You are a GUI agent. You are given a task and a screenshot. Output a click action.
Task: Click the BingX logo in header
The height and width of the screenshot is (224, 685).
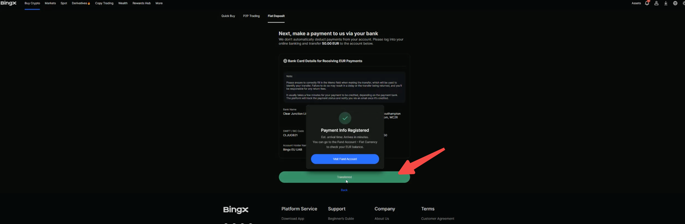8,3
